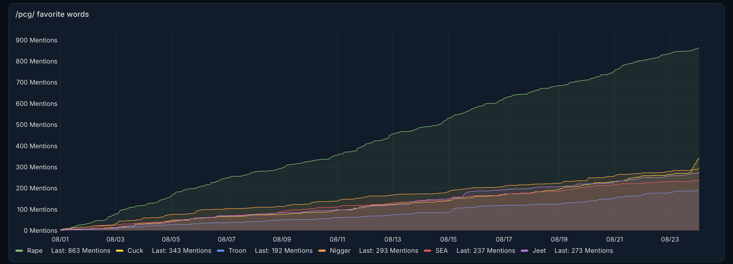Image resolution: width=733 pixels, height=264 pixels.
Task: Select the "Last: 237 Mentions" legend value
Action: coord(486,251)
